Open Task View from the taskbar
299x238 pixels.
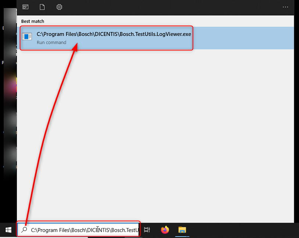(147, 230)
